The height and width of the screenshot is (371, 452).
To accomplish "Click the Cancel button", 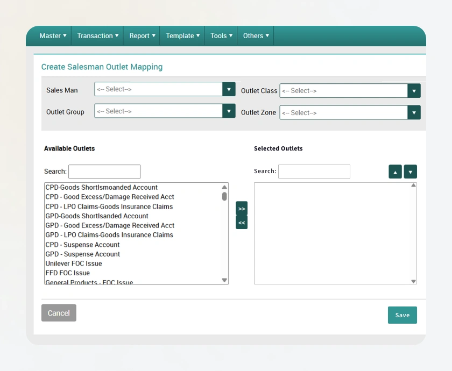I will [59, 312].
